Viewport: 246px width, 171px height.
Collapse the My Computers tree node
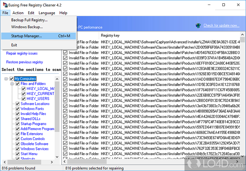(6, 79)
